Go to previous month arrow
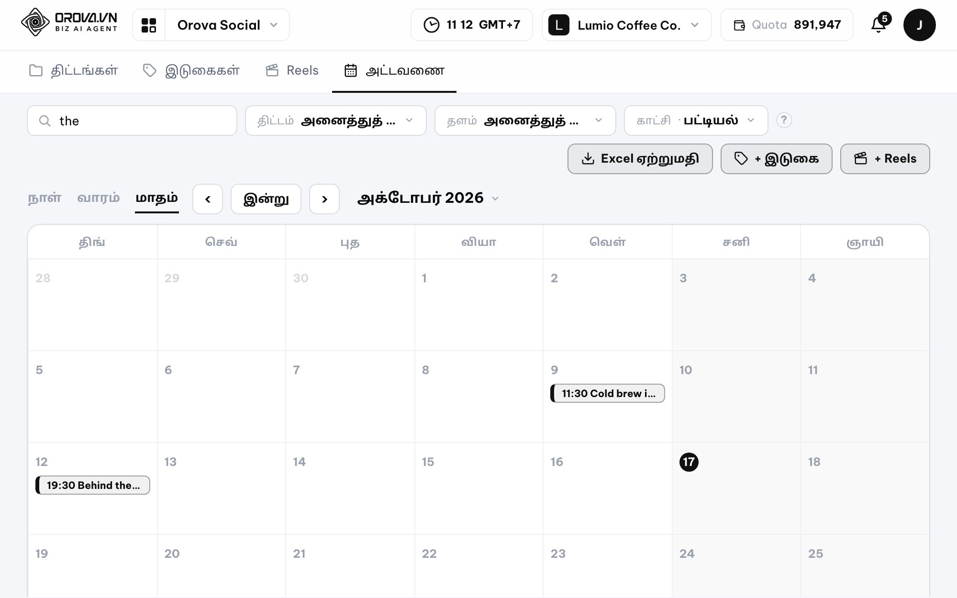The image size is (957, 598). [x=208, y=199]
